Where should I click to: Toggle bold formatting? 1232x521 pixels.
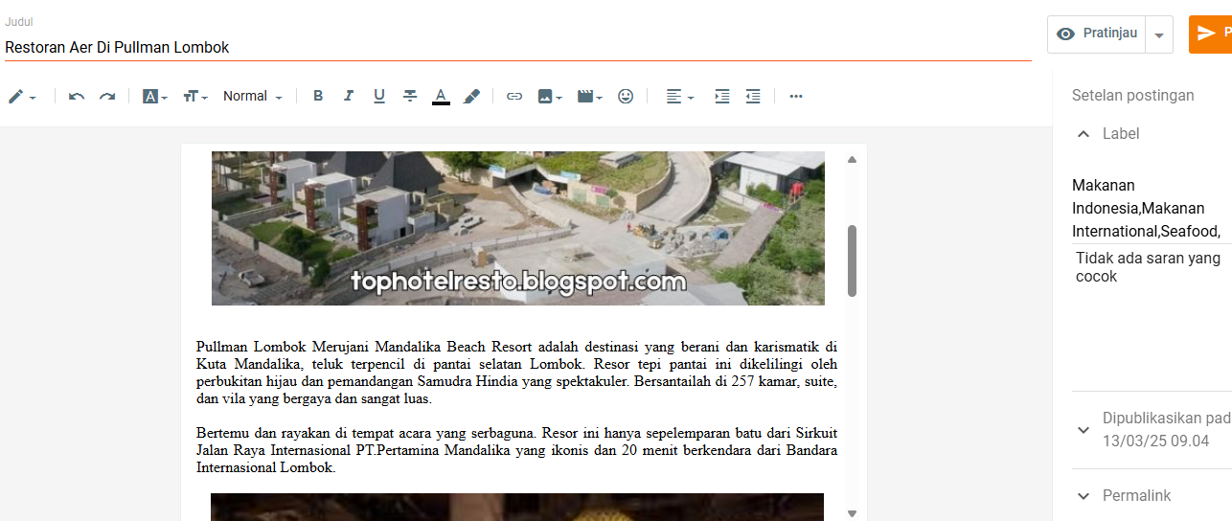318,97
